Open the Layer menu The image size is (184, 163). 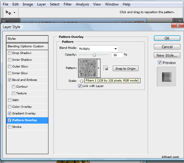click(x=41, y=4)
